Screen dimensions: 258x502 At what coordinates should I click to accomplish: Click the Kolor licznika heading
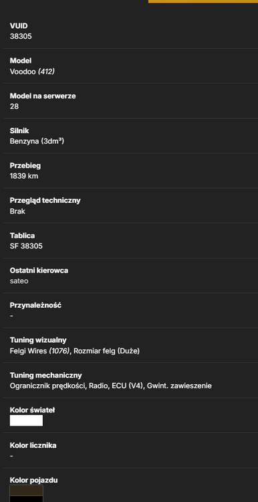(33, 445)
